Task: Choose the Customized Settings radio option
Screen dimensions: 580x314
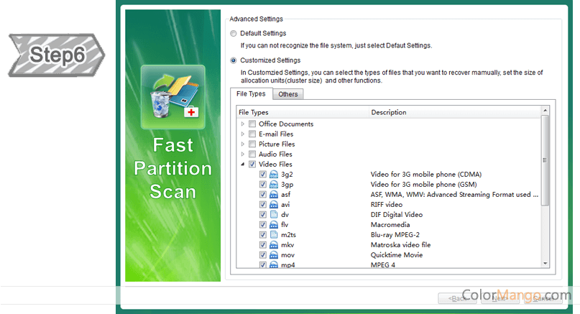Action: pyautogui.click(x=233, y=60)
